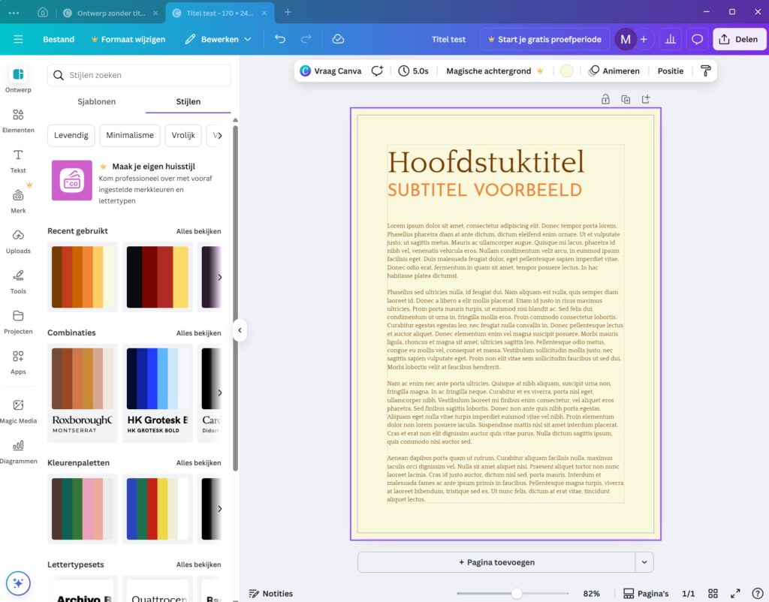Expand more recent styles with chevron
This screenshot has height=602, width=769.
tap(219, 277)
